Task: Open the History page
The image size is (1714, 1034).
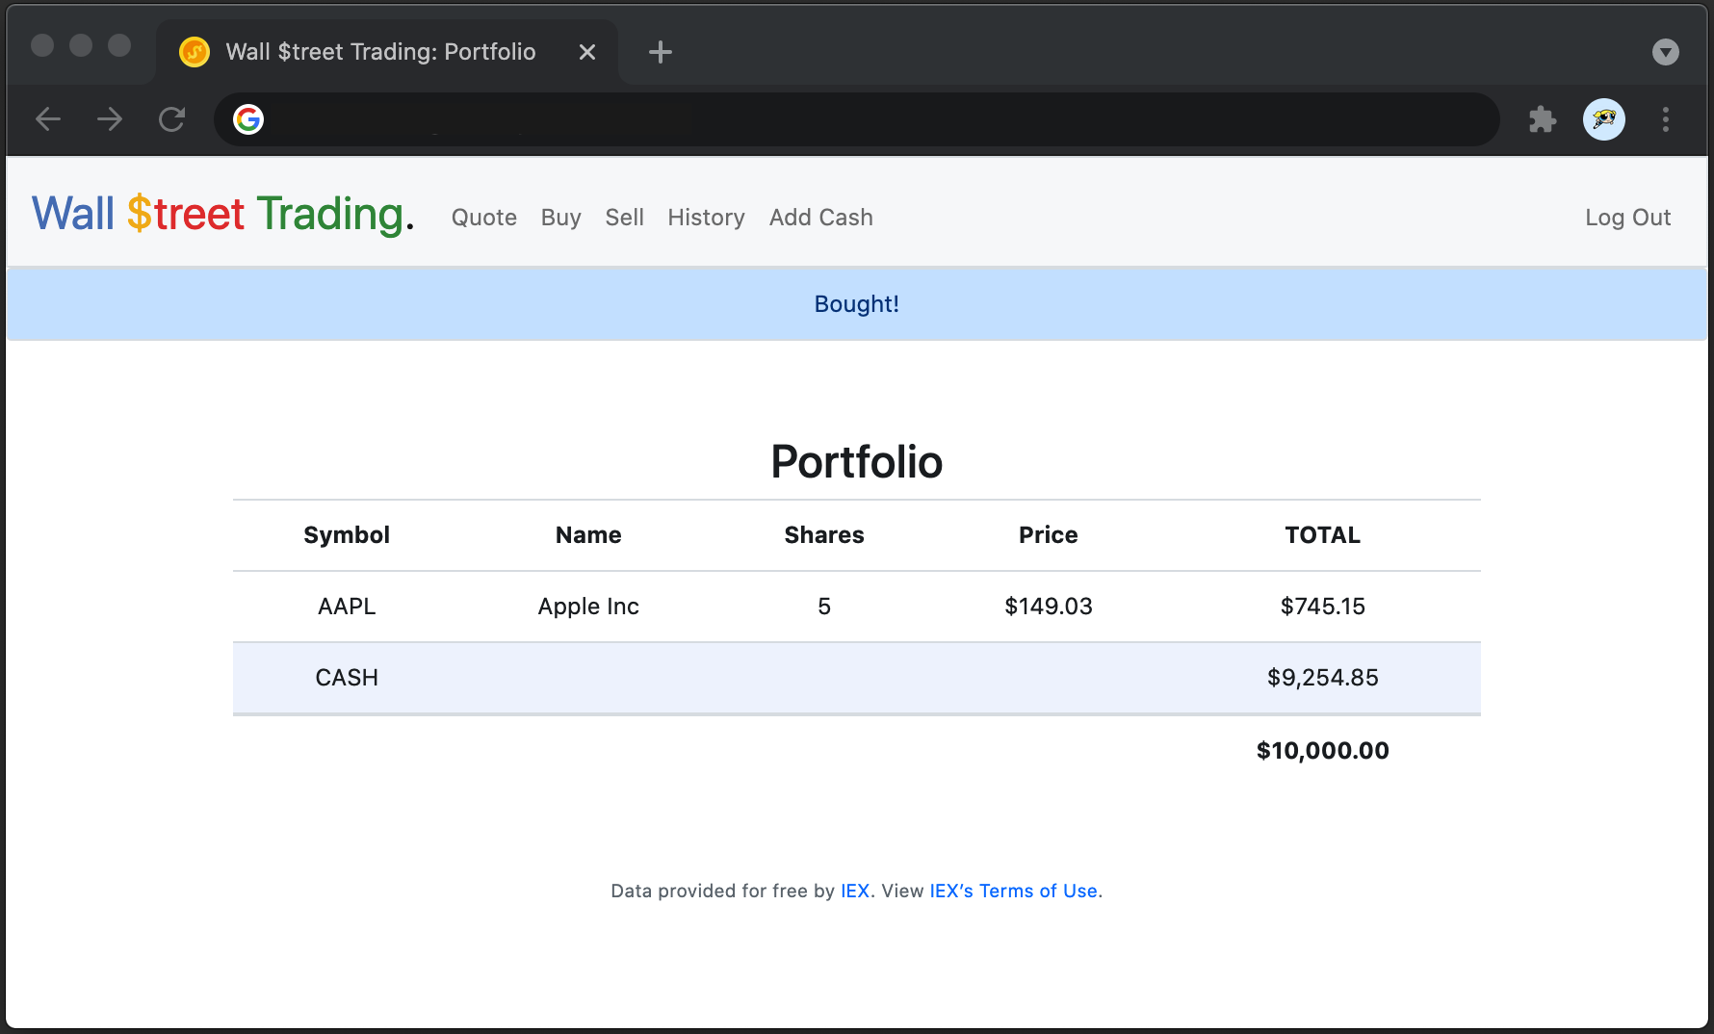Action: 707,218
